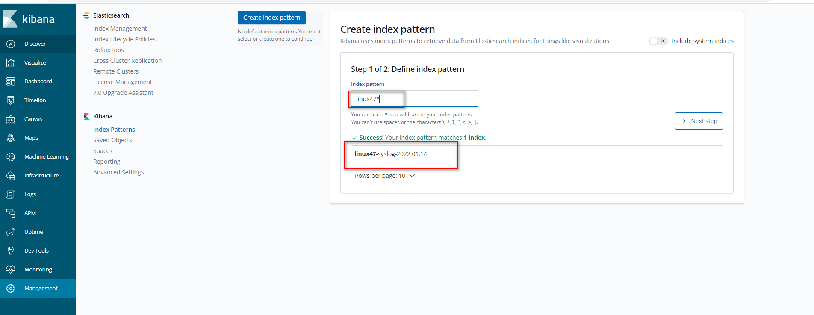Open APM via its icon
814x315 pixels.
11,213
